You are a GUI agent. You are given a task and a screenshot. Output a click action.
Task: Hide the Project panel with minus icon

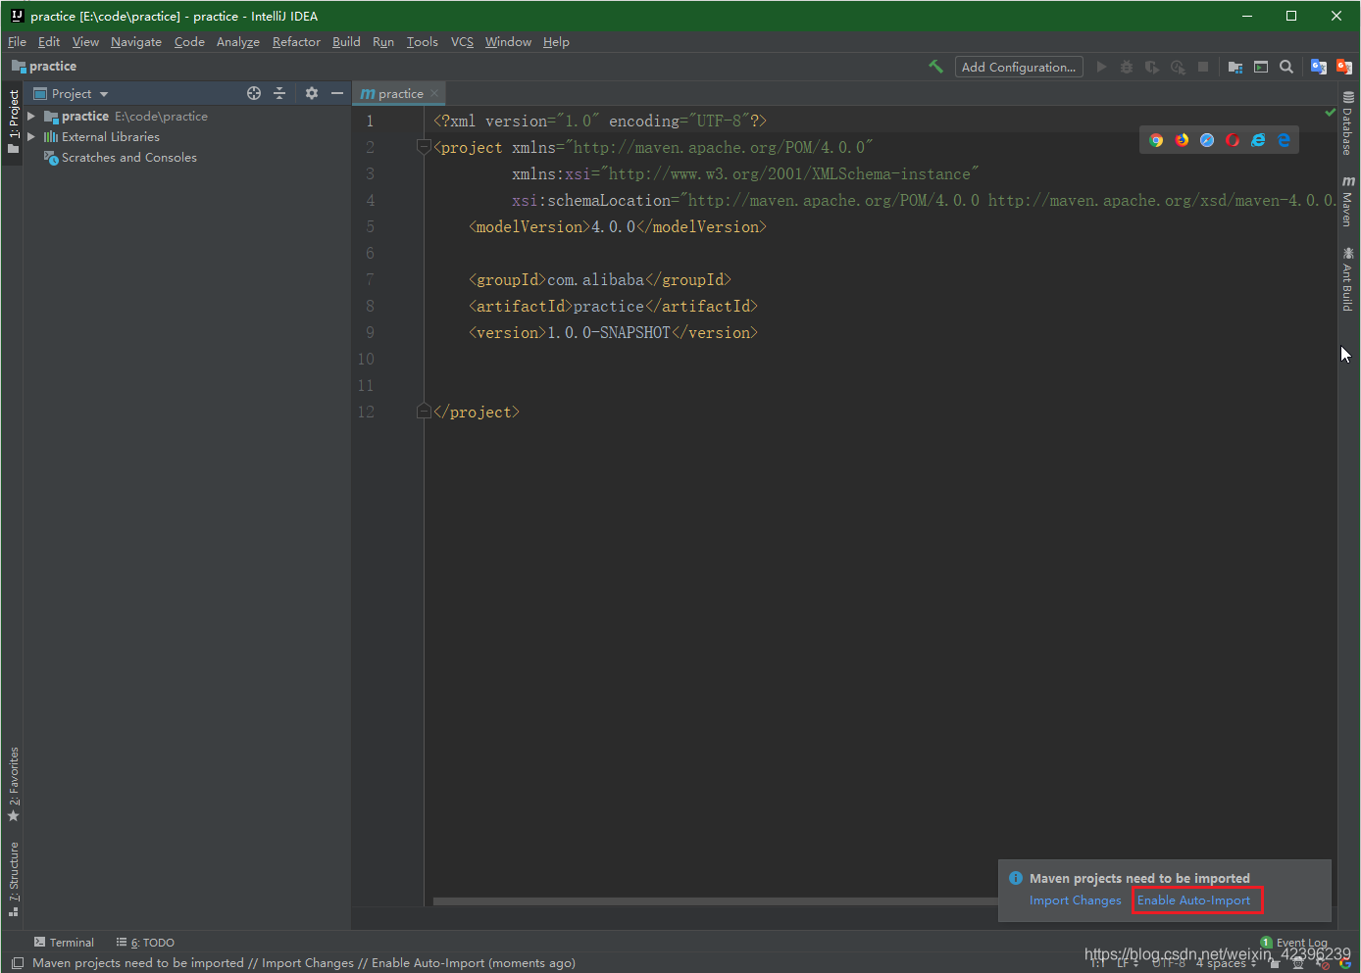[337, 93]
